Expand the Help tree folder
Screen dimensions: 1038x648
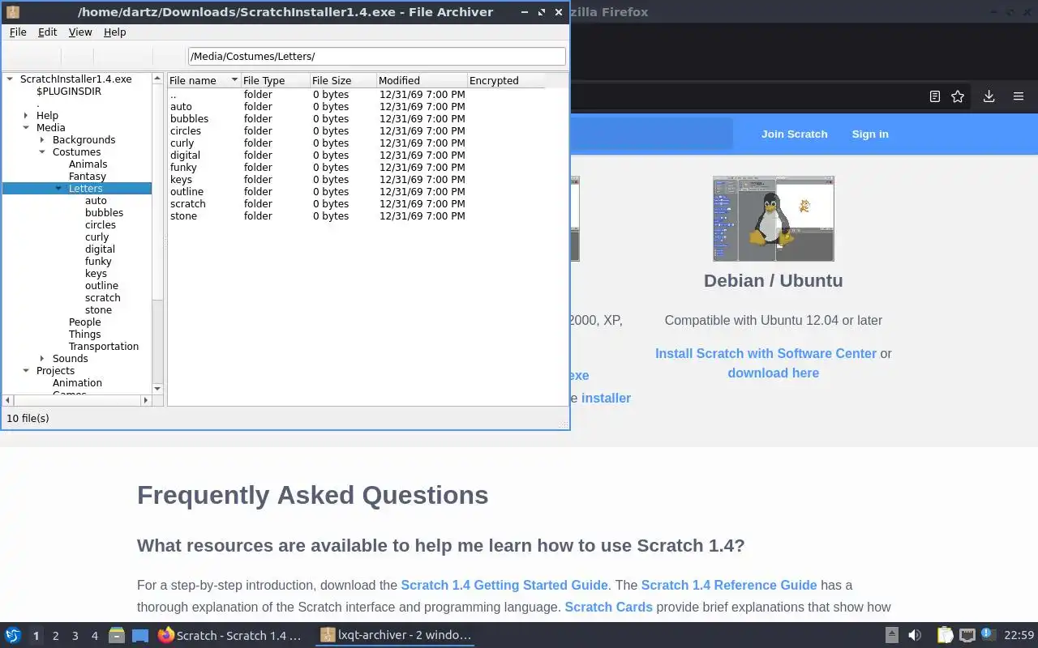point(26,115)
